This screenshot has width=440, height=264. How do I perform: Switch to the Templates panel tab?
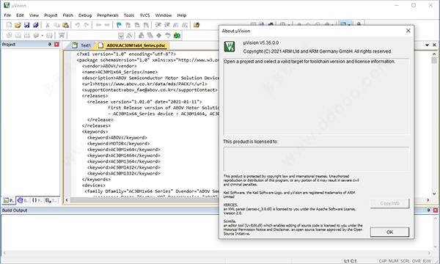pos(51,200)
